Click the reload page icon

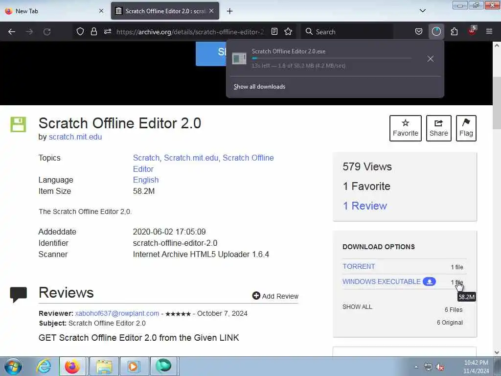coord(47,32)
